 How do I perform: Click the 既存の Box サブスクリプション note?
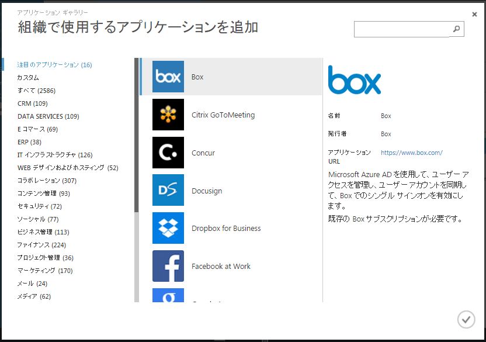pos(395,219)
